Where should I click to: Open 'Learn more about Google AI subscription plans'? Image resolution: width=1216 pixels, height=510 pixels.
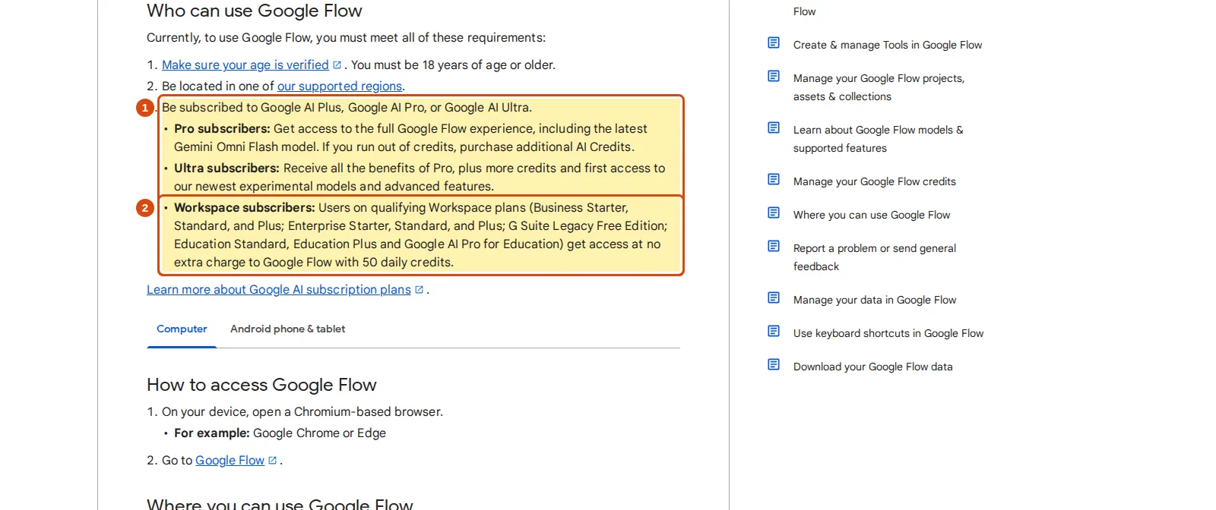[279, 290]
